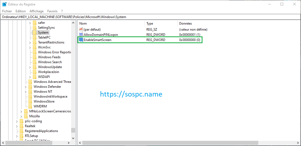Click the (par défaut) string value icon
Screen dimensions: 301x146
point(81,29)
